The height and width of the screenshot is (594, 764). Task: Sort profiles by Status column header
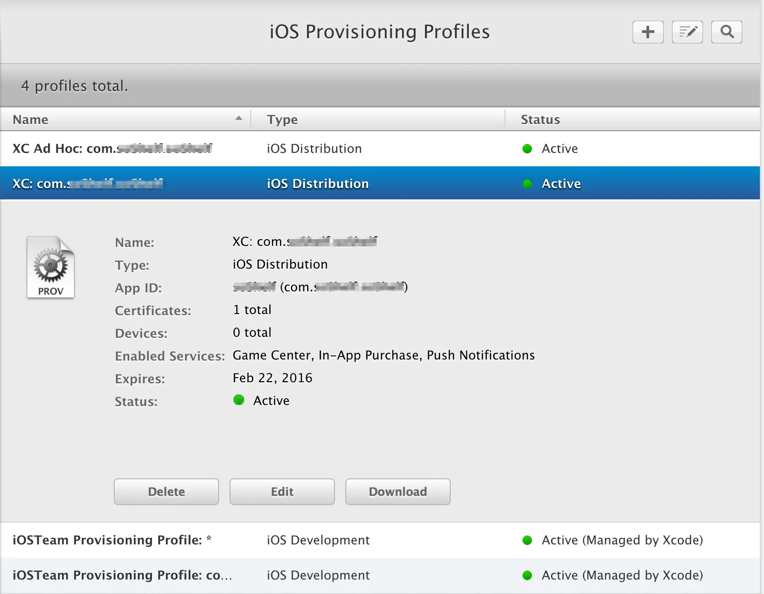point(540,120)
